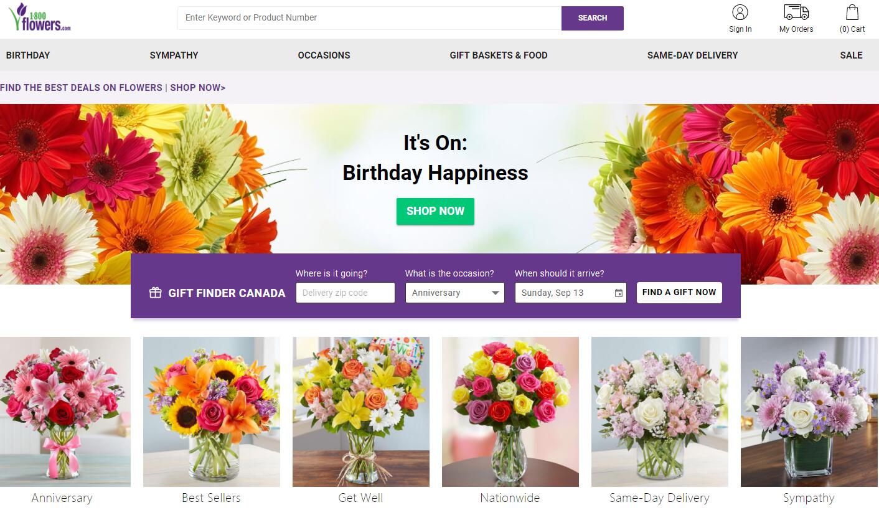Click the Gift Finder gift box icon
The width and height of the screenshot is (879, 510).
pos(156,293)
